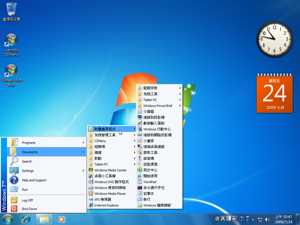This screenshot has width=300, height=225.
Task: Click Shut Down in the start menu
Action: [46, 208]
